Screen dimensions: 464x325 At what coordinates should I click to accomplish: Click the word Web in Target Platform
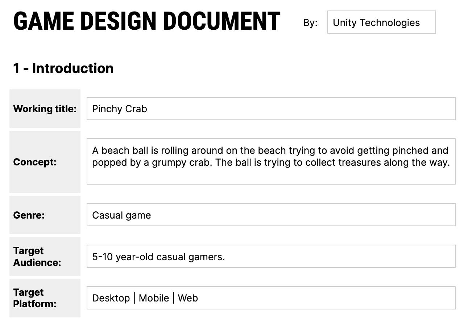[x=188, y=298]
